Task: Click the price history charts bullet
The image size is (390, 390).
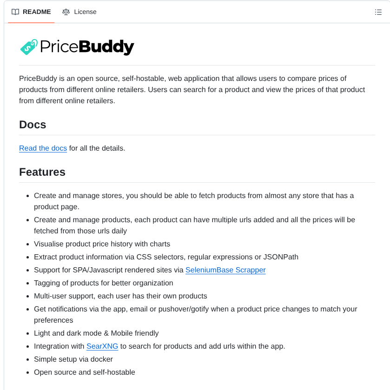Action: 102,244
